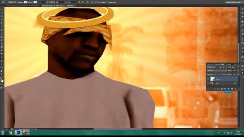Switch to the Properties panel tab
244x137 pixels.
210,64
